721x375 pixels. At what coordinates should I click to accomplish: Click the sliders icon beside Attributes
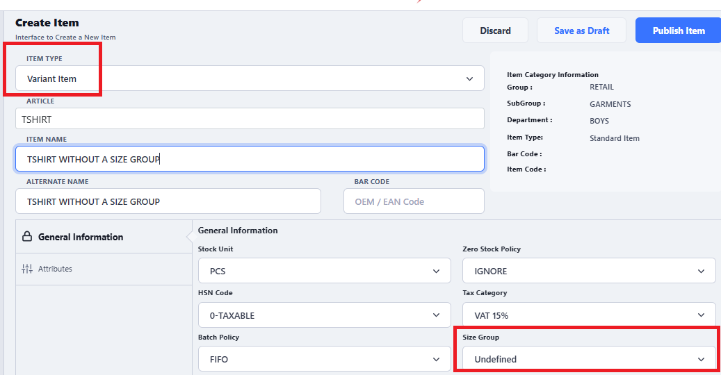coord(27,269)
